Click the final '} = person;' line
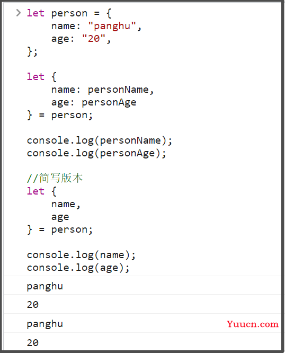The height and width of the screenshot is (353, 285). [x=60, y=230]
